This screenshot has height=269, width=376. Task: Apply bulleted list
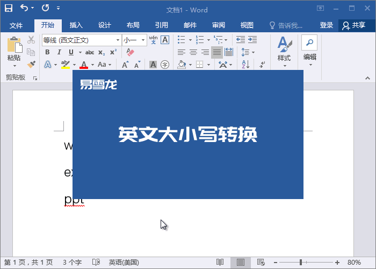182,40
